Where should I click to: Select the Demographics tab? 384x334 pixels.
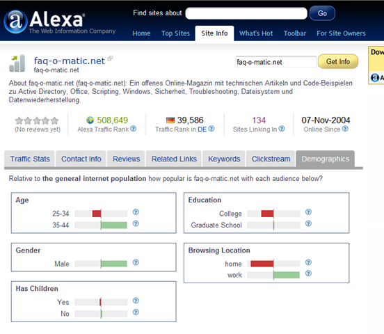(x=326, y=159)
